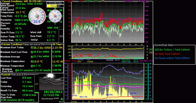Viewport: 196px width, 103px height.
Task: Click the 0.0 % 04:11hrs sunshine bar
Action: point(55,3)
